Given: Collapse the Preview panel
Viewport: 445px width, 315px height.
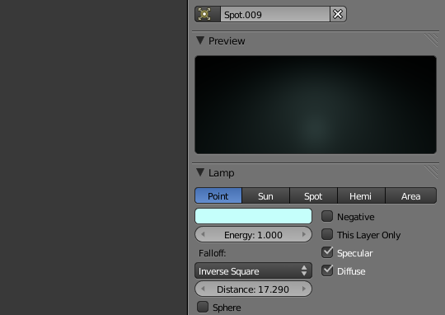Looking at the screenshot, I should 200,40.
